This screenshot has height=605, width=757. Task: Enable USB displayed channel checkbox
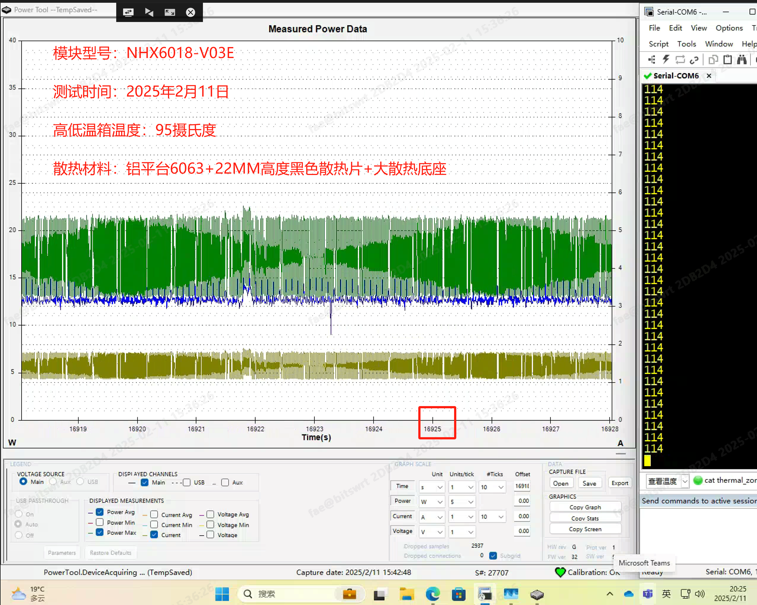[187, 483]
